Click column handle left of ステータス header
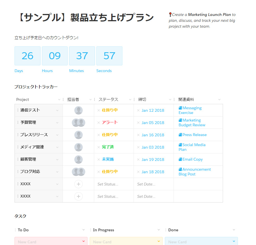This screenshot has height=245, width=256. 95,99
